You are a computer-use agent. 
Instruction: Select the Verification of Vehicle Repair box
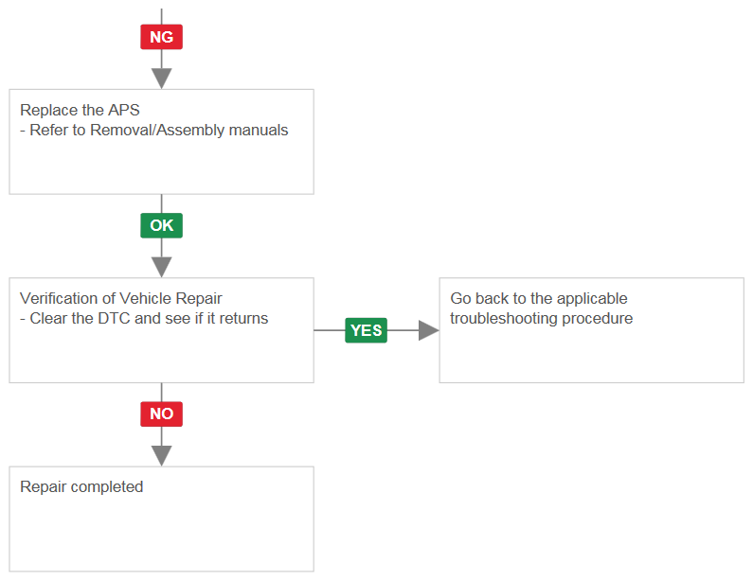[x=161, y=330]
